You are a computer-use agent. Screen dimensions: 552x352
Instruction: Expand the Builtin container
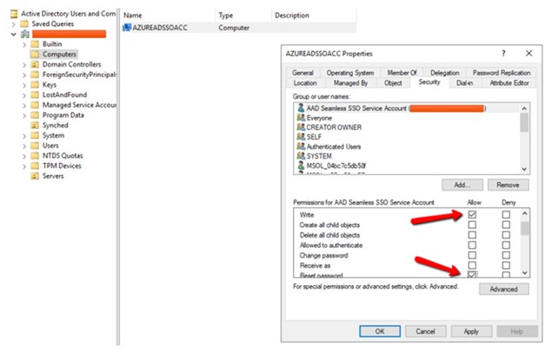coord(24,44)
